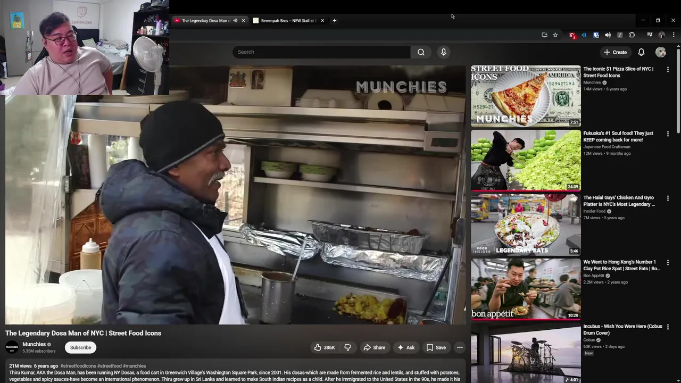
Task: Open YouTube notifications bell
Action: (x=641, y=52)
